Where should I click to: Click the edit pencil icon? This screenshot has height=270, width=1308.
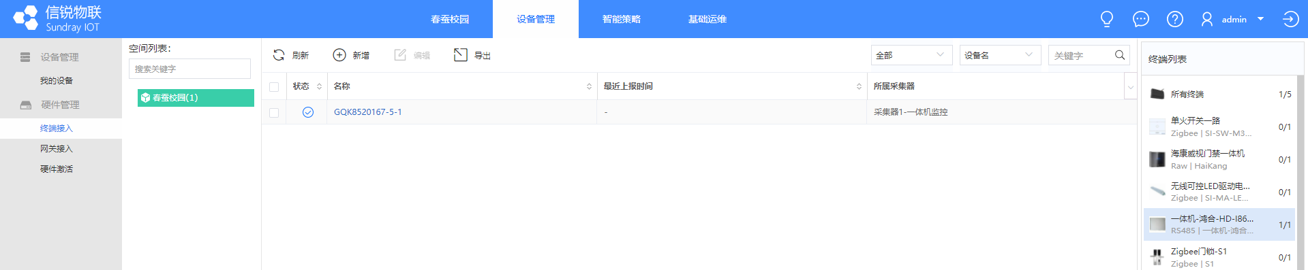[x=400, y=55]
